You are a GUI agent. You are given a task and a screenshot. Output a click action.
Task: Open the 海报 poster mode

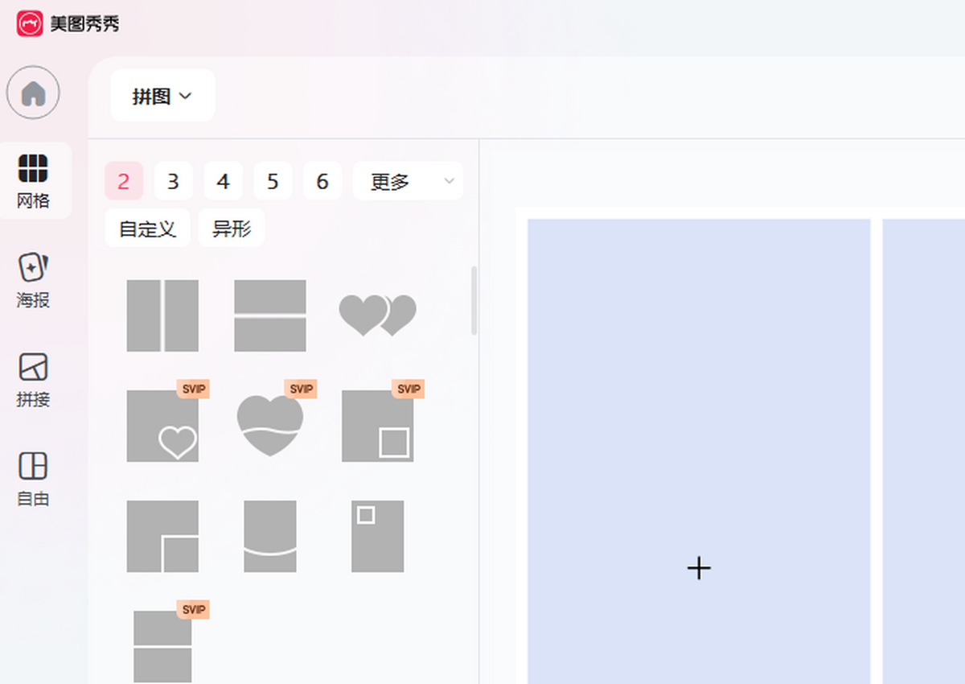(x=33, y=280)
